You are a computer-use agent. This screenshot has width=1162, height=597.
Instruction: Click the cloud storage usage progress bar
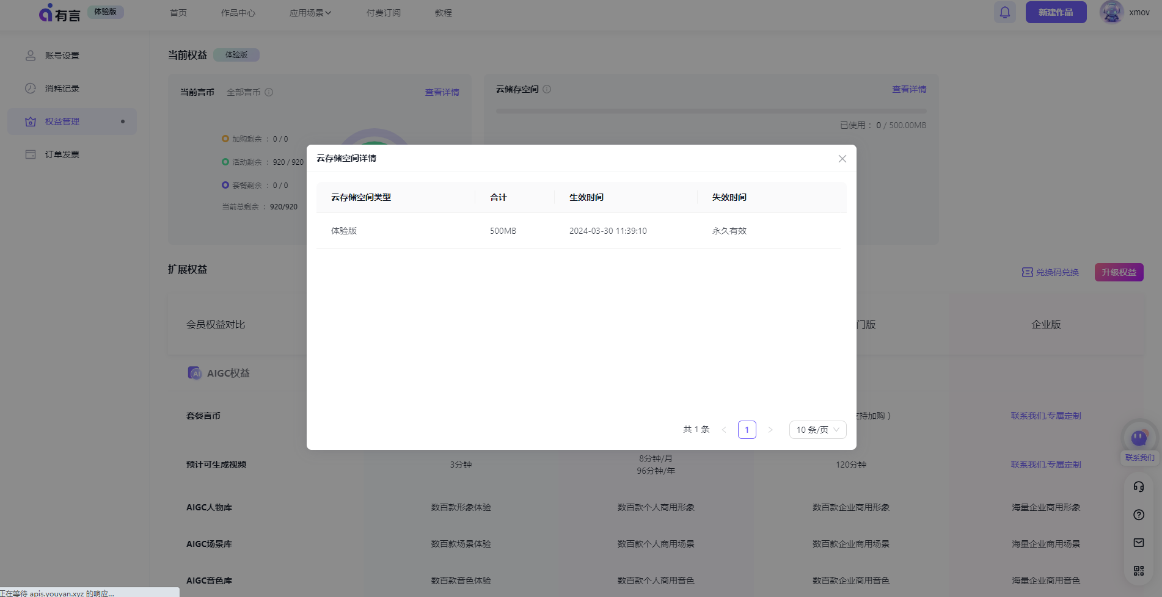pyautogui.click(x=711, y=111)
